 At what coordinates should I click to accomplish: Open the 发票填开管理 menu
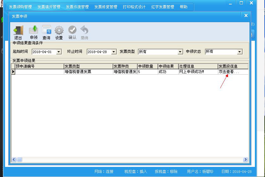49,7
